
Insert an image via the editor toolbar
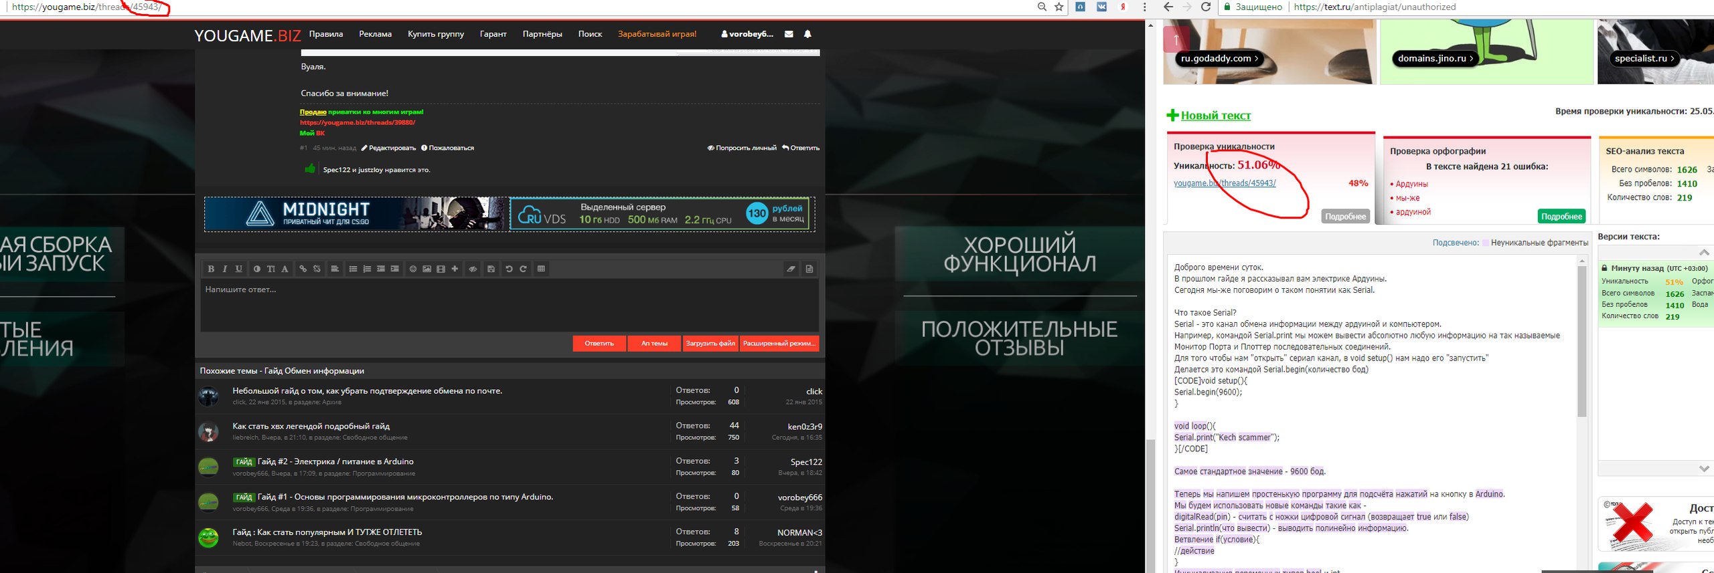(426, 269)
